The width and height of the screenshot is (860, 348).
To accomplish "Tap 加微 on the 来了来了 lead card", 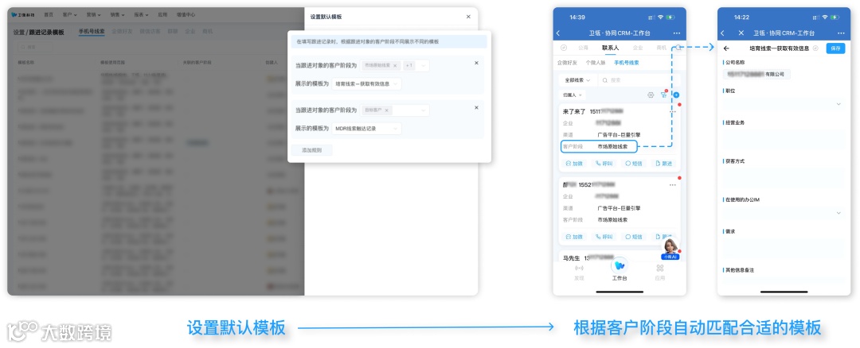I will click(573, 164).
